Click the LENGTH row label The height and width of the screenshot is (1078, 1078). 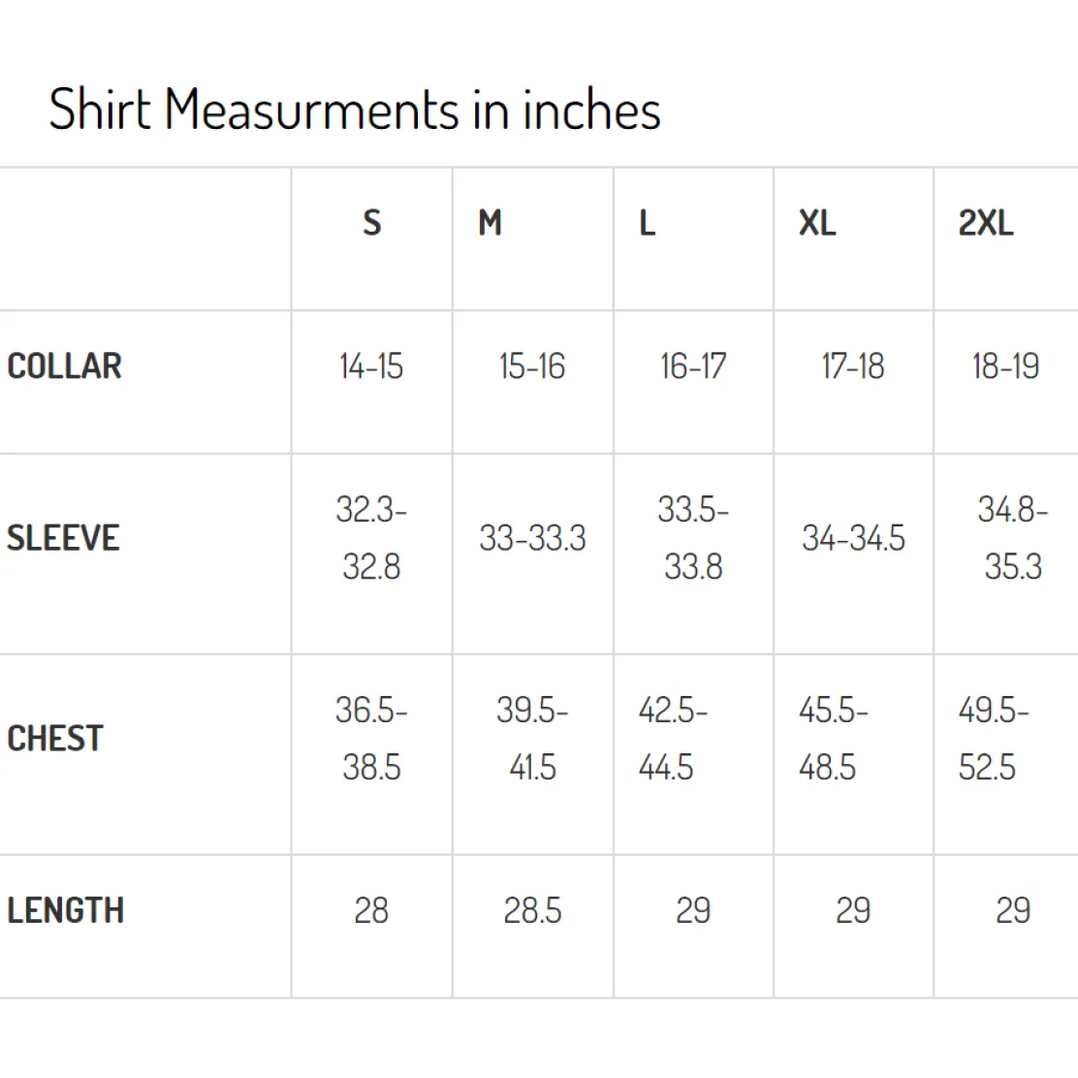[66, 910]
